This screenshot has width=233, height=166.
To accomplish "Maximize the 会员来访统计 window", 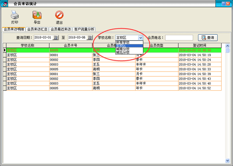I will [224, 4].
